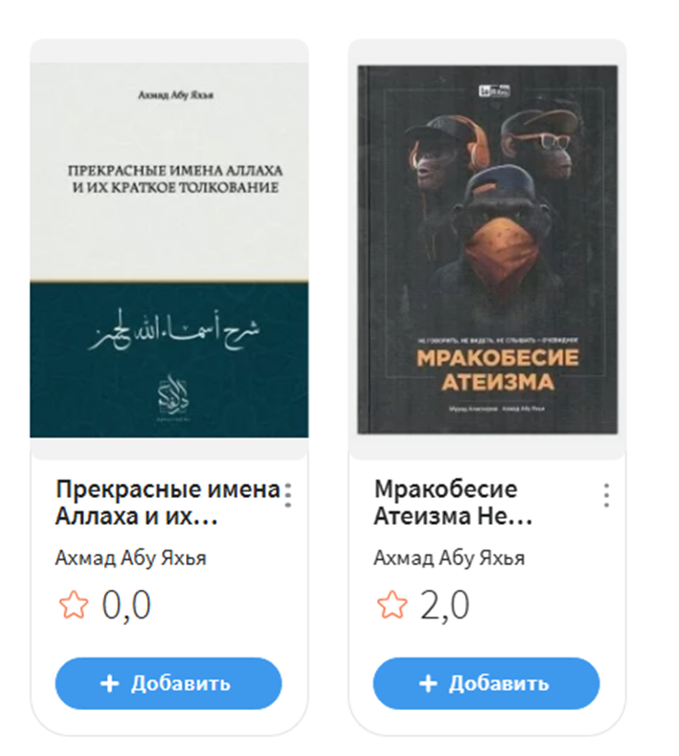This screenshot has width=679, height=756.
Task: Open author Ахмад Абу Яхья under first book
Action: tap(131, 558)
